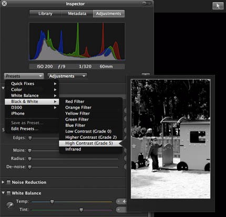Apply the Orange Filter preset

90,107
